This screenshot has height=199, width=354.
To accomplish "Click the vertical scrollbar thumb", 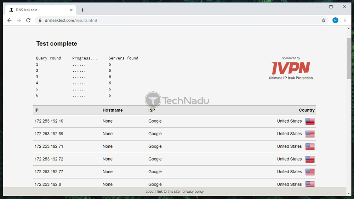I will (349, 58).
